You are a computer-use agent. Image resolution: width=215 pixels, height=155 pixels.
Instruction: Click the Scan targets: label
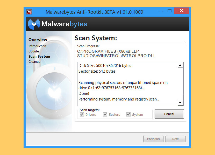click(90, 110)
